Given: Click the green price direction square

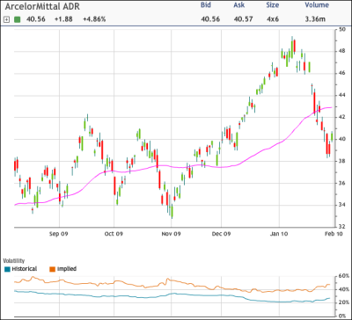Looking at the screenshot, I should pos(18,20).
